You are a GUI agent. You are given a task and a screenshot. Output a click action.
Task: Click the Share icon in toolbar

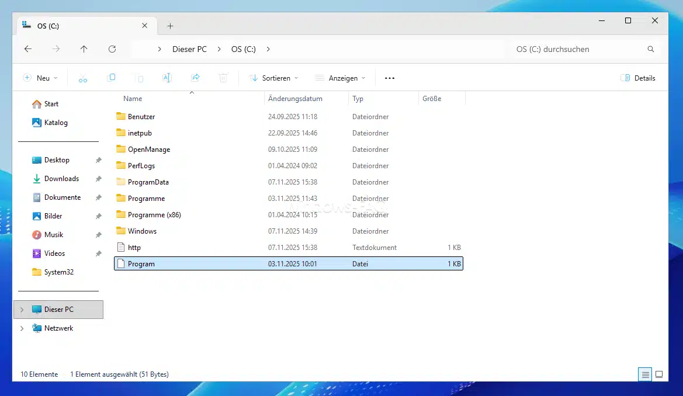[195, 78]
